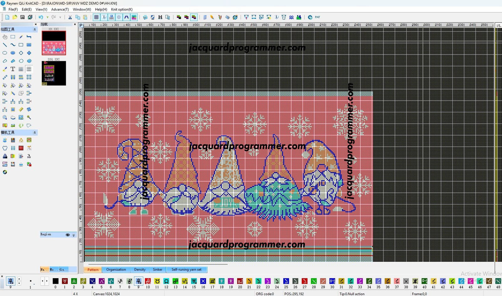The width and height of the screenshot is (502, 296).
Task: Click the PAT gear icon
Action: [310, 17]
